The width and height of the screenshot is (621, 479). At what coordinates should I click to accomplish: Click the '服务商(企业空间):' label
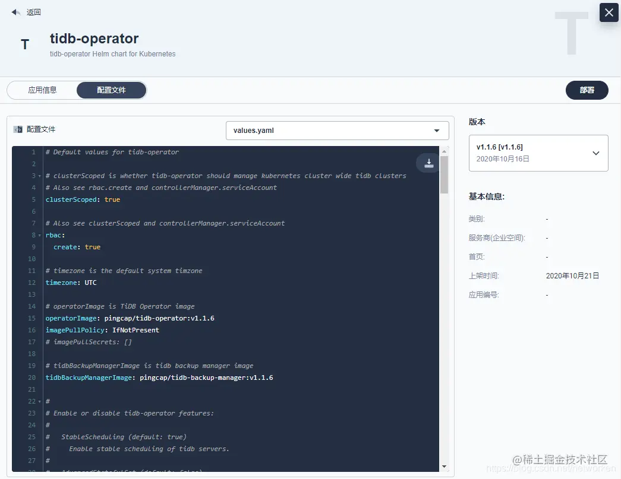click(497, 238)
